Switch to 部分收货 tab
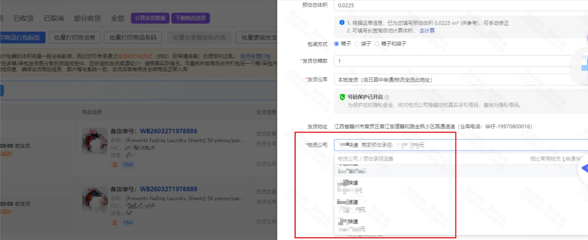 [x=87, y=18]
